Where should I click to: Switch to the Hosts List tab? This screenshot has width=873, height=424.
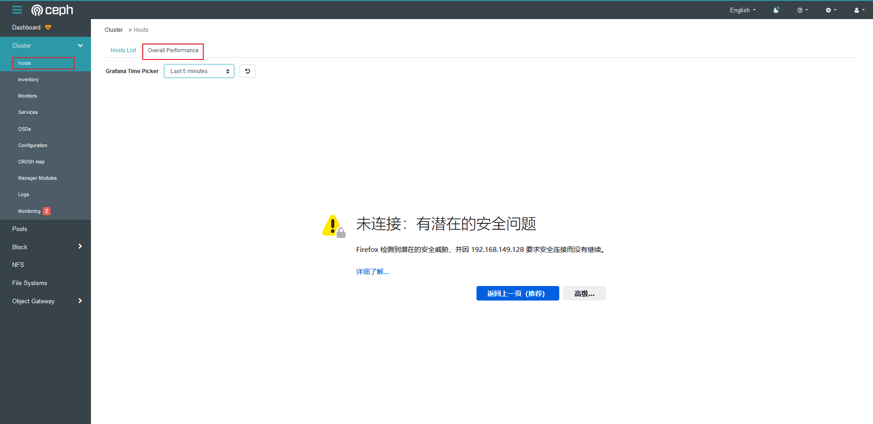point(123,50)
